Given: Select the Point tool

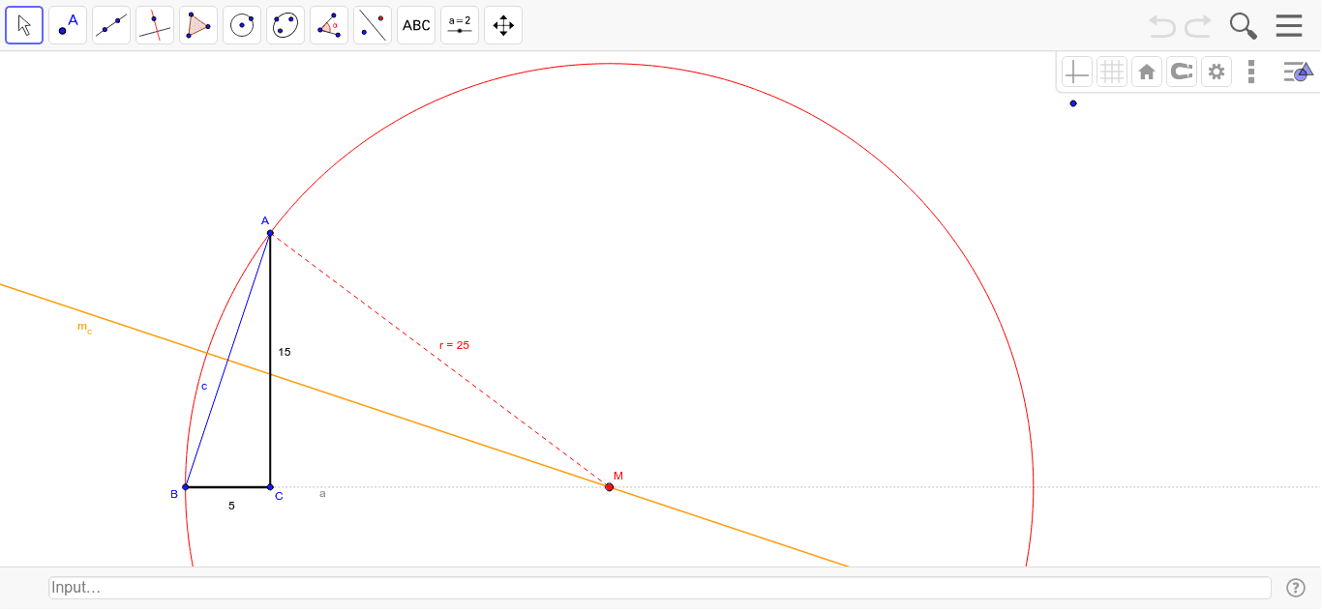Looking at the screenshot, I should point(68,25).
